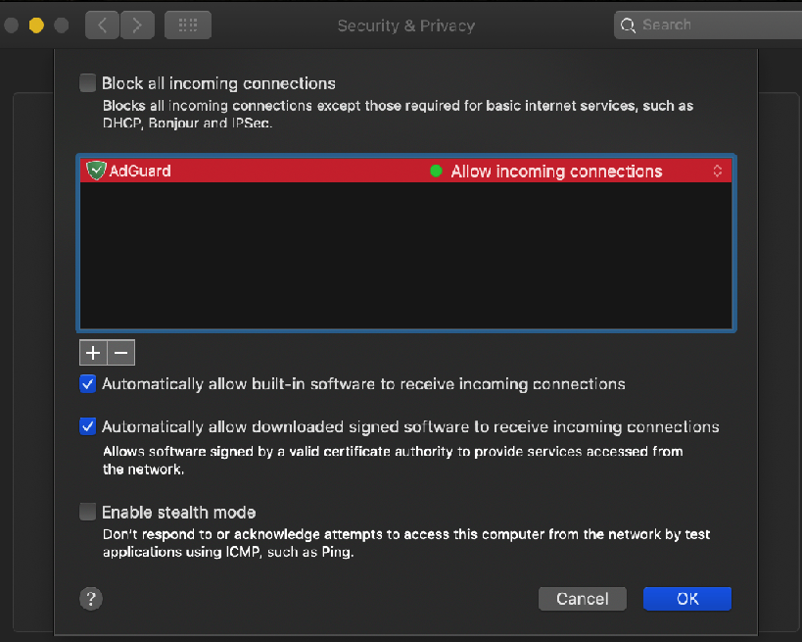Open the Show All preferences grid

coord(187,25)
